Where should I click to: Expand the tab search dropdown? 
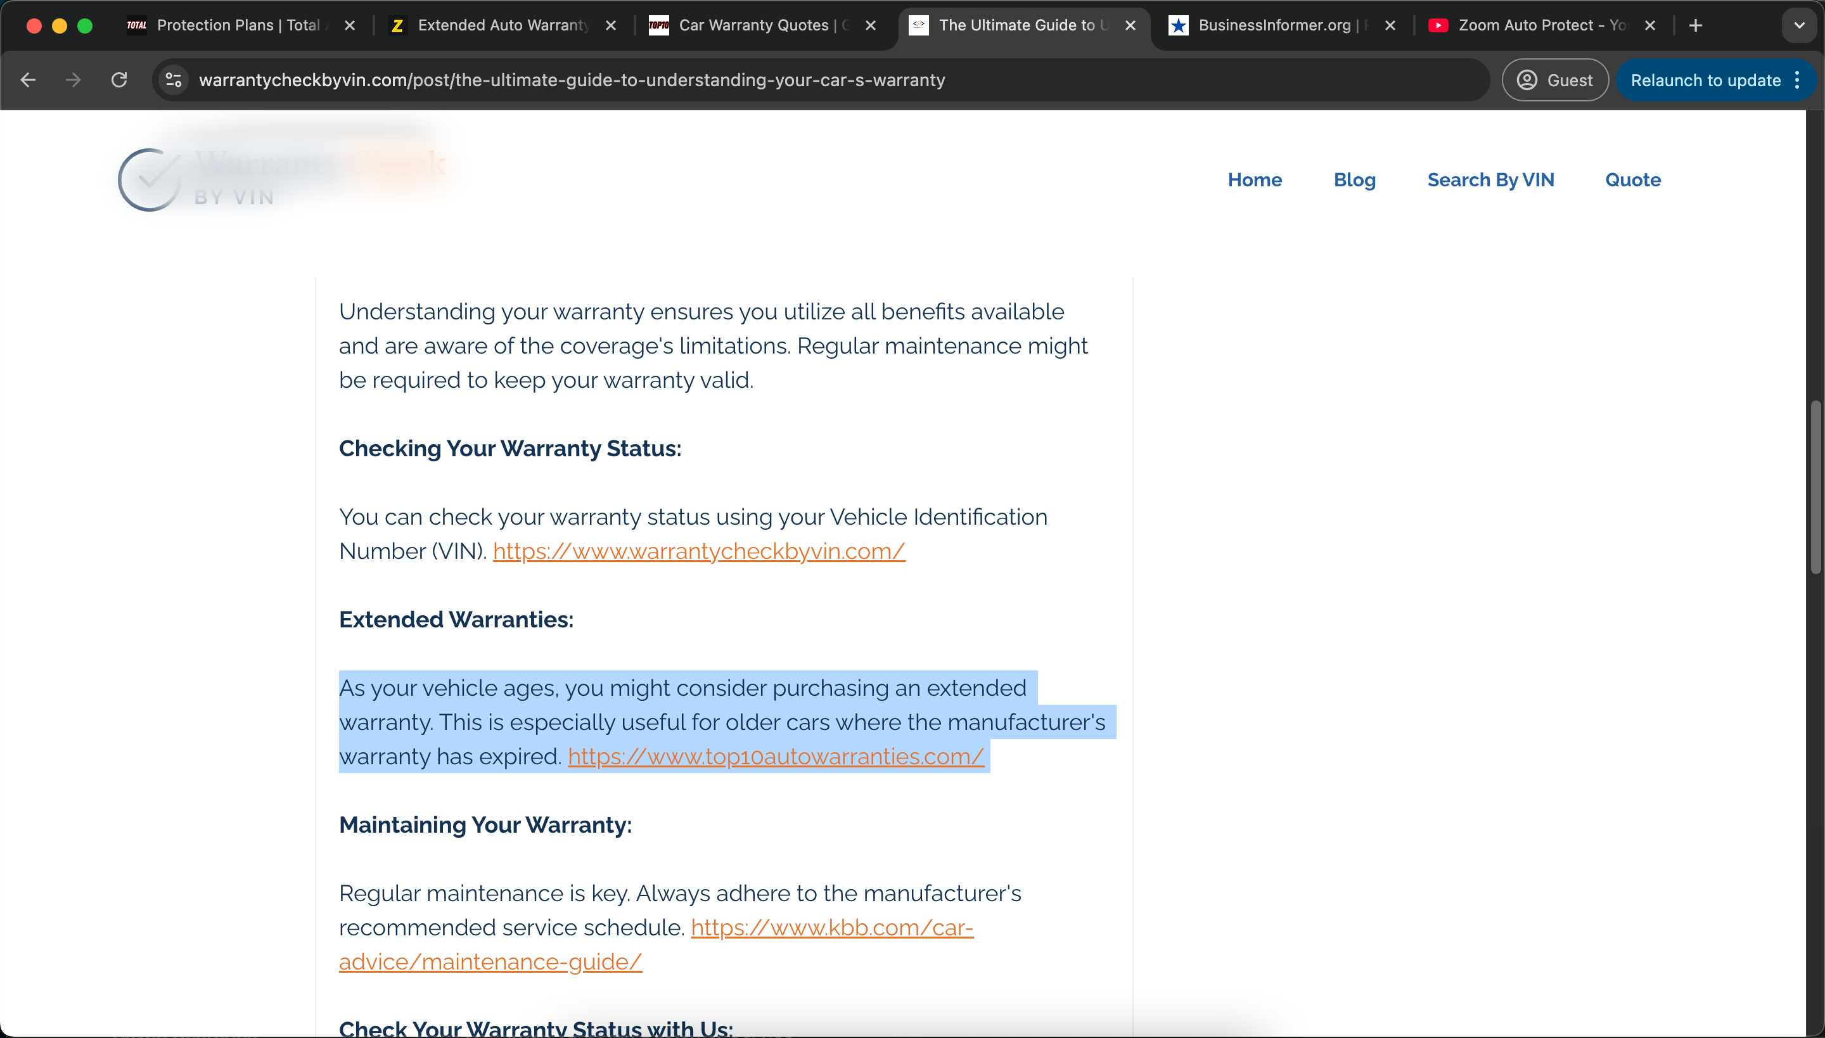[1800, 25]
